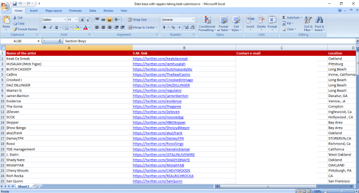Apply accounting dollar format

pyautogui.click(x=164, y=27)
